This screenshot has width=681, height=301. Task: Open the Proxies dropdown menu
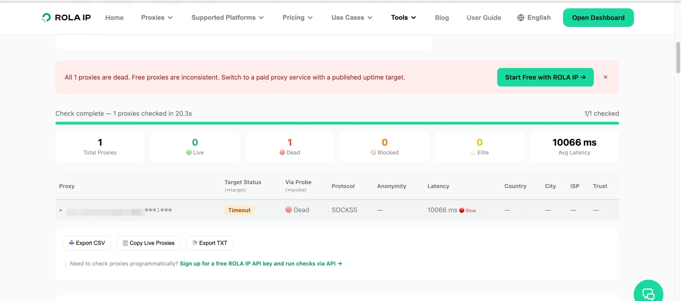pyautogui.click(x=157, y=18)
